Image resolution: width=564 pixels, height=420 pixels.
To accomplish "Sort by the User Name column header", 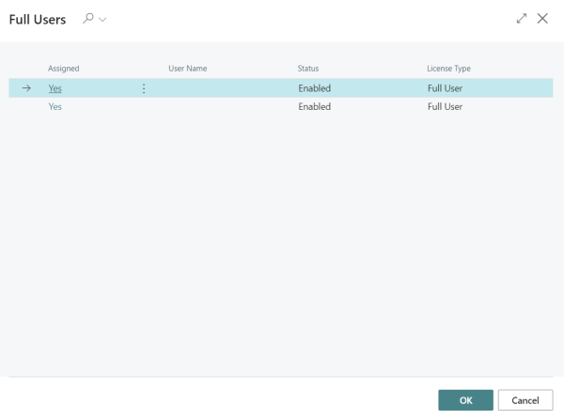I will point(187,69).
